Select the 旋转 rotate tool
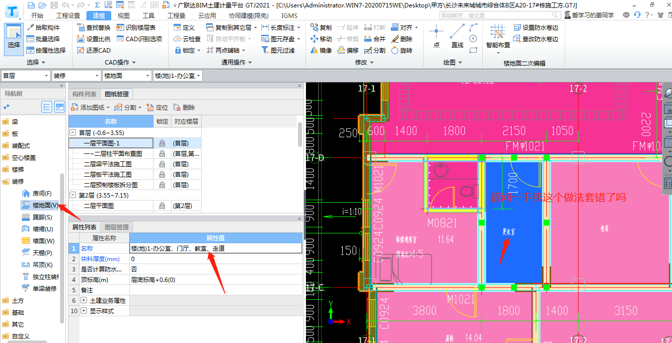Screen dimensions: 672x343 pos(401,50)
